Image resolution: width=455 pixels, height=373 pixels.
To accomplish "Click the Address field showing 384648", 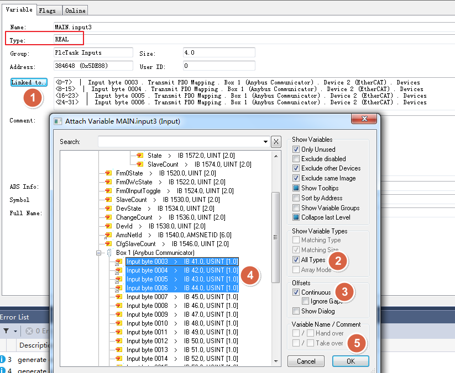I will pyautogui.click(x=93, y=66).
